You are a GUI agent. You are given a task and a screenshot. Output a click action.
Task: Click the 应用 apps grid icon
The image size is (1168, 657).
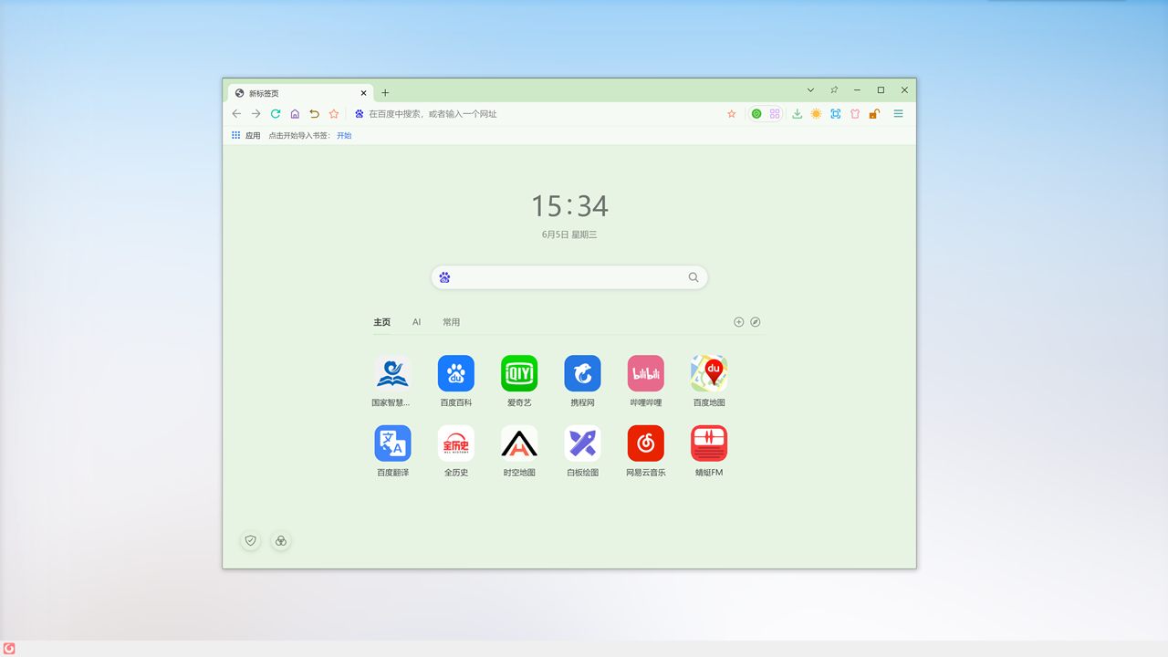(235, 134)
